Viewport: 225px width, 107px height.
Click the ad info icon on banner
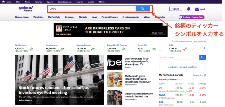164,24
